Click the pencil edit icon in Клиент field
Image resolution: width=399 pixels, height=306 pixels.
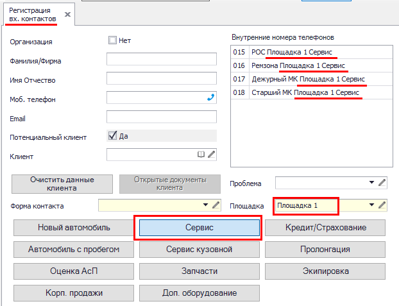[x=212, y=155]
